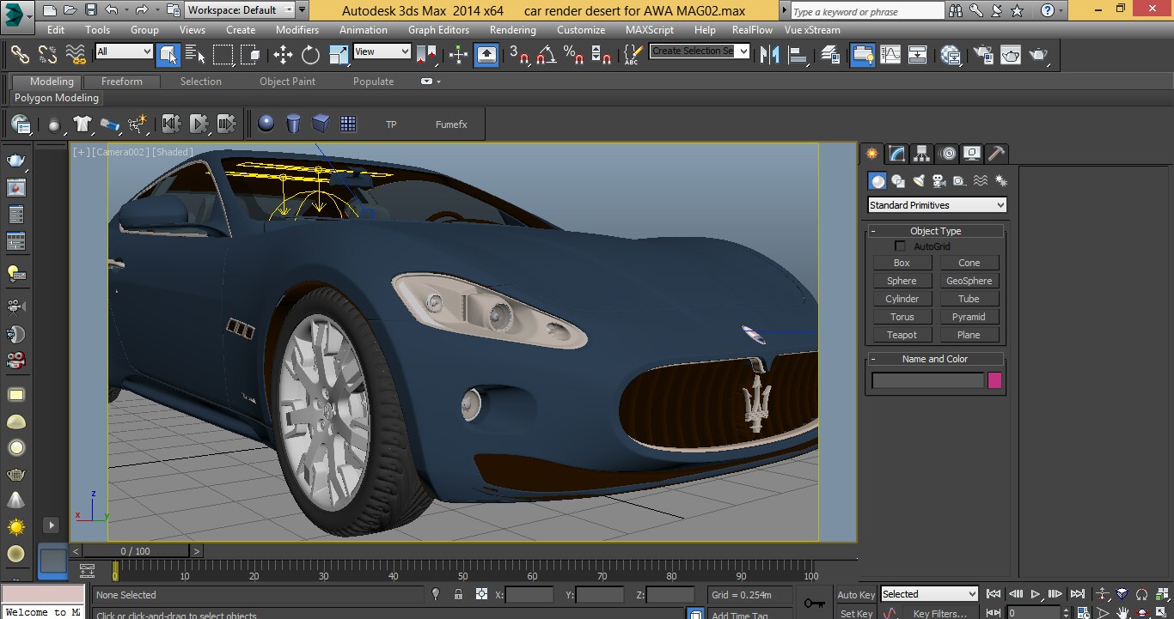Open the Rendering menu

[513, 29]
